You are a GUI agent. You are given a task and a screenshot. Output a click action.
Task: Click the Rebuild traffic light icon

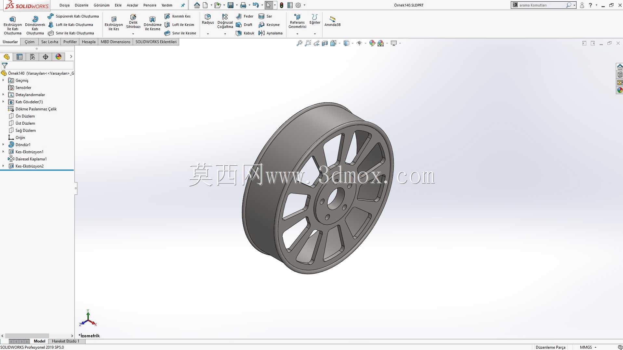click(282, 5)
